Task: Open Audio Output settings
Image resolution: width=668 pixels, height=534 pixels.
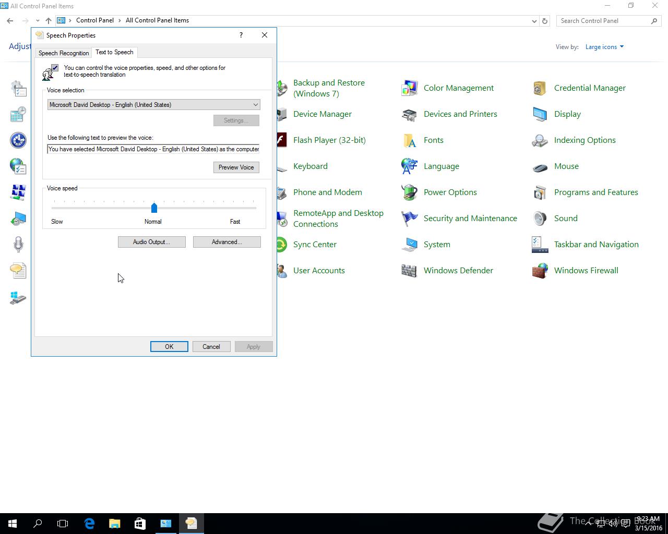Action: pyautogui.click(x=151, y=242)
